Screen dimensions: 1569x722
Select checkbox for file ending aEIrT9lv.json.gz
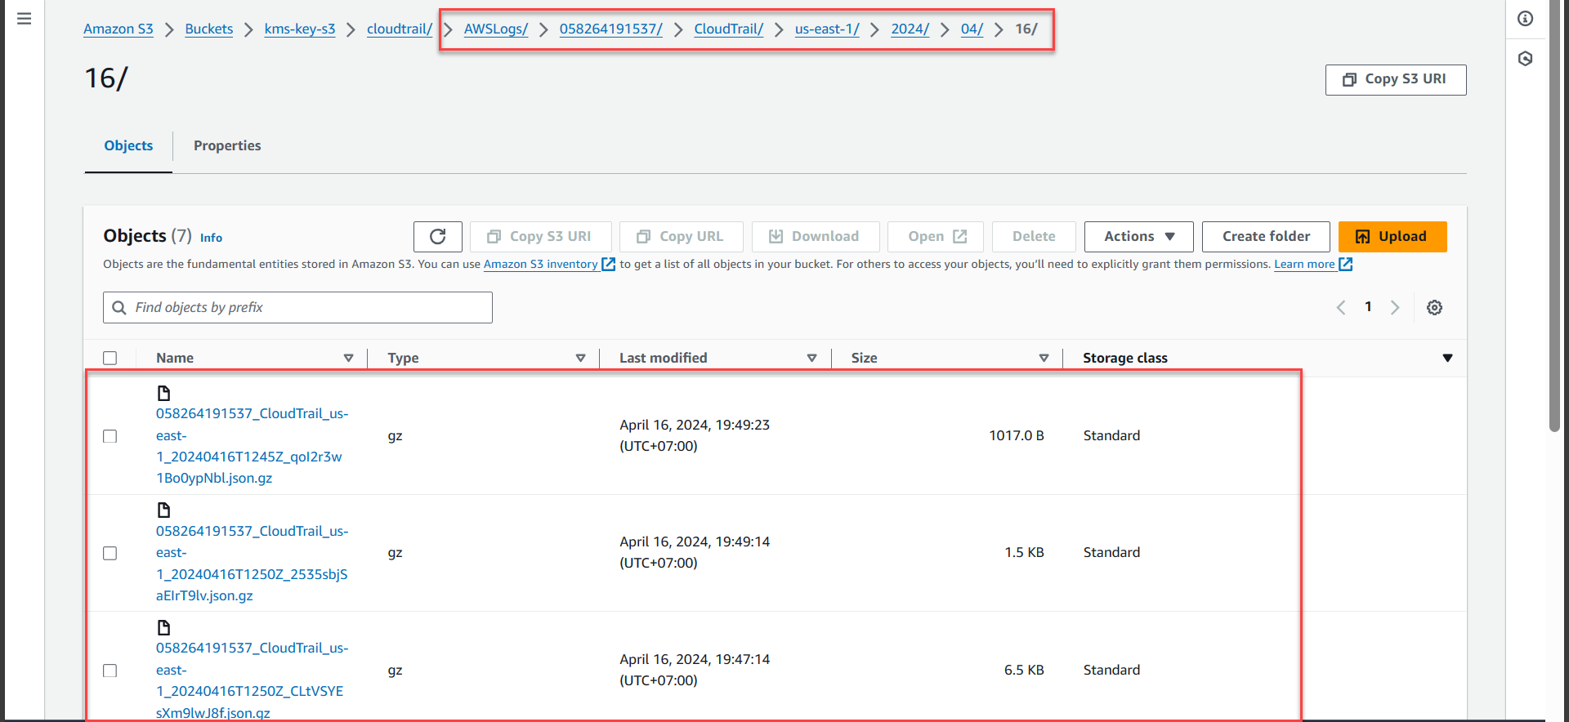click(x=110, y=554)
